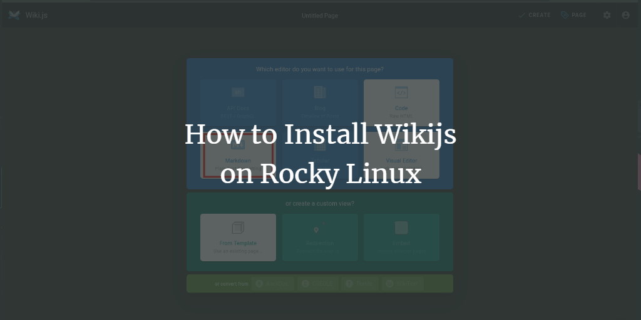Choose the Redirection custom view
The height and width of the screenshot is (320, 641).
pos(320,237)
